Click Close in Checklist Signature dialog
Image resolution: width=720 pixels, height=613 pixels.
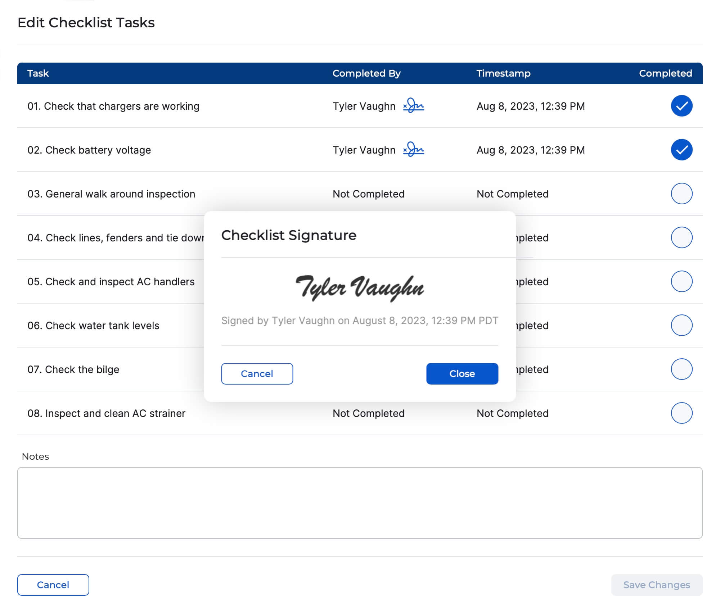(462, 373)
